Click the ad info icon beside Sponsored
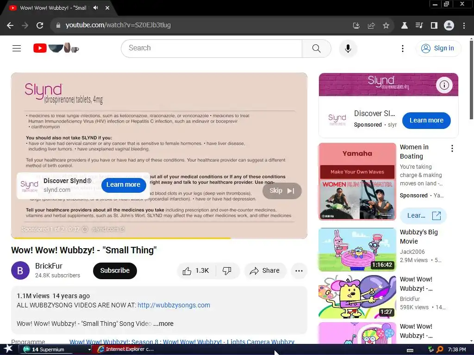The width and height of the screenshot is (474, 355). coord(85,229)
